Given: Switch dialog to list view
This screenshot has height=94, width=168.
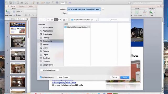Looking at the screenshot, I should (x=52, y=20).
